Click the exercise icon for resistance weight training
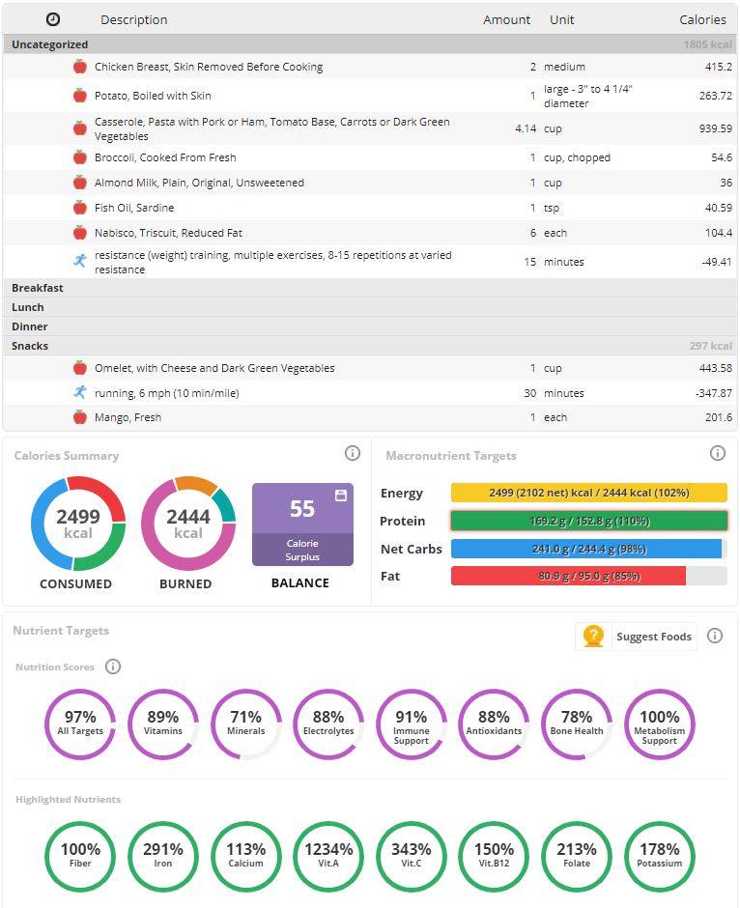The image size is (740, 908). (80, 261)
